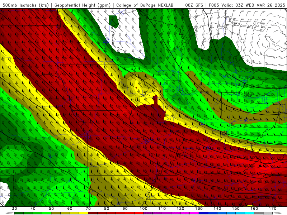
Task: Click the '00Z GFS' model run label
Action: click(194, 5)
